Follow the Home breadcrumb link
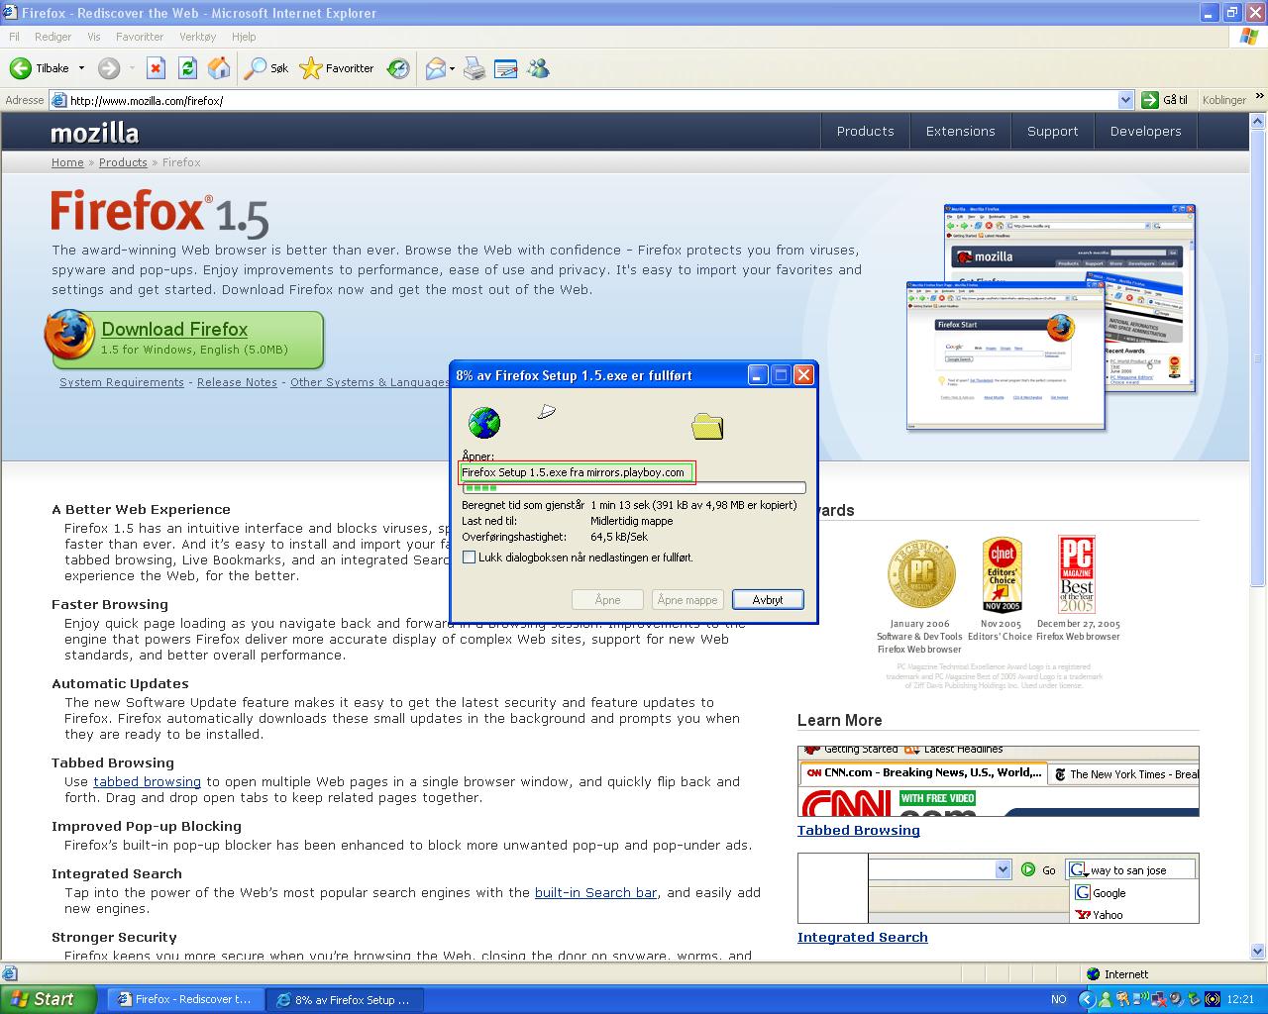Viewport: 1268px width, 1014px height. (x=67, y=162)
